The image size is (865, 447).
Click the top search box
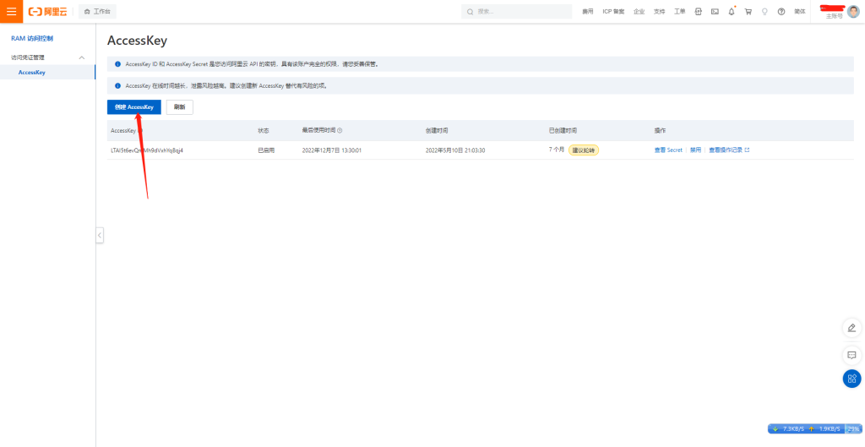pyautogui.click(x=516, y=12)
